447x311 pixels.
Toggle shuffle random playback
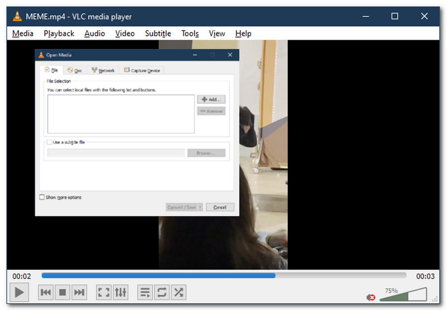pos(178,292)
